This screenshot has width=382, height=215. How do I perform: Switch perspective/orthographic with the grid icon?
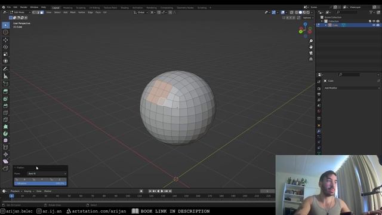pyautogui.click(x=311, y=59)
